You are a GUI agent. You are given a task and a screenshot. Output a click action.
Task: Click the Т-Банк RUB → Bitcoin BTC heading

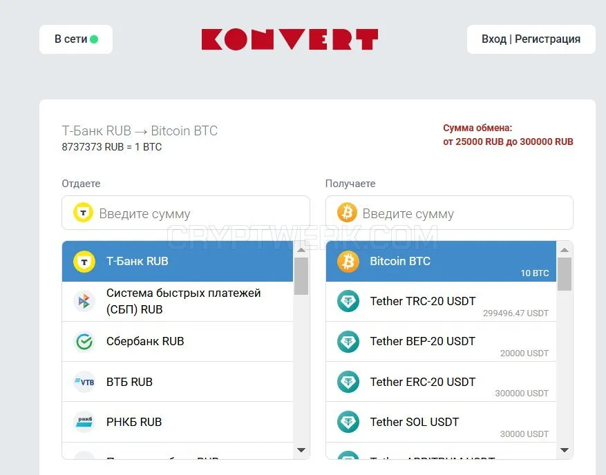coord(140,131)
